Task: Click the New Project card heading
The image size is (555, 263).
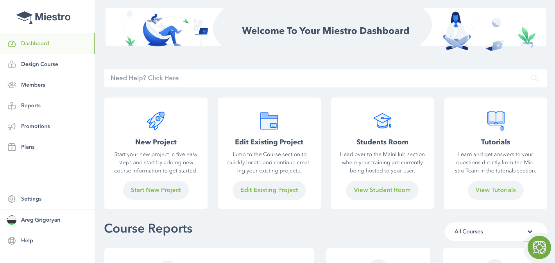Action: pos(156,142)
